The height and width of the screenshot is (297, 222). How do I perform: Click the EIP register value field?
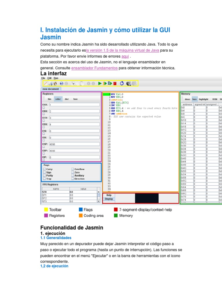click(x=74, y=157)
